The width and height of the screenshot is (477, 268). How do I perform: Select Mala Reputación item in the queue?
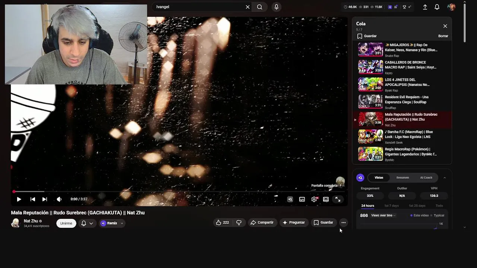tap(402, 119)
